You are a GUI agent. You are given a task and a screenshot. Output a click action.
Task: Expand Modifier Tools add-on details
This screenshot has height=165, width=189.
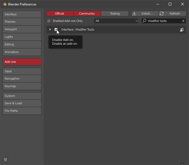50,30
